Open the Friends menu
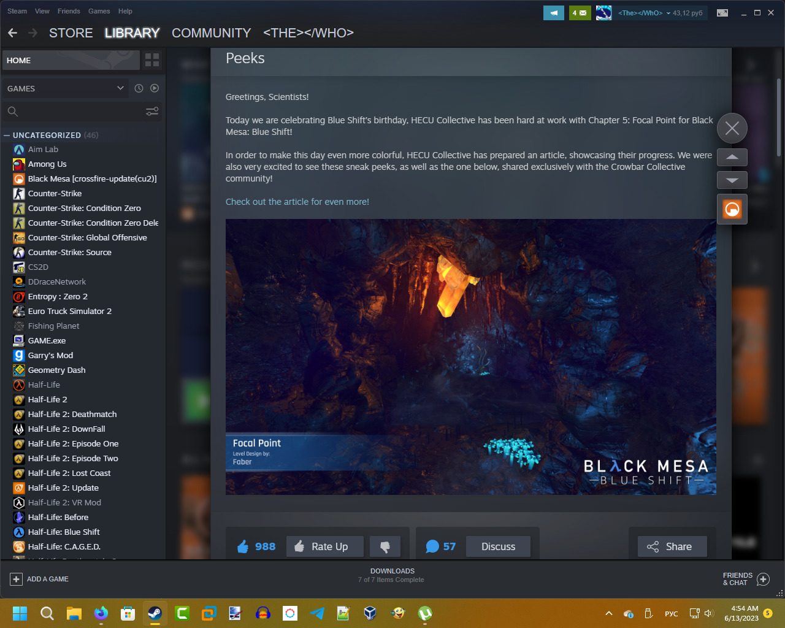785x628 pixels. (69, 11)
